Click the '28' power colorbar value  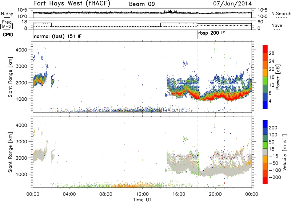click(x=271, y=53)
